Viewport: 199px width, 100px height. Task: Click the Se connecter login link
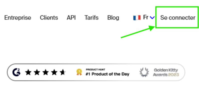click(178, 18)
